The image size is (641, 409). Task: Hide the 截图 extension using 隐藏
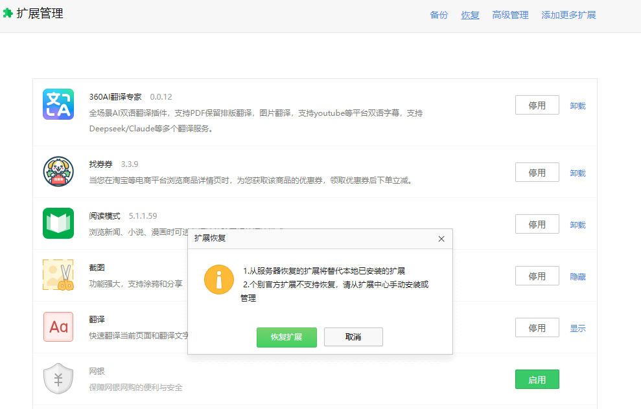click(577, 276)
